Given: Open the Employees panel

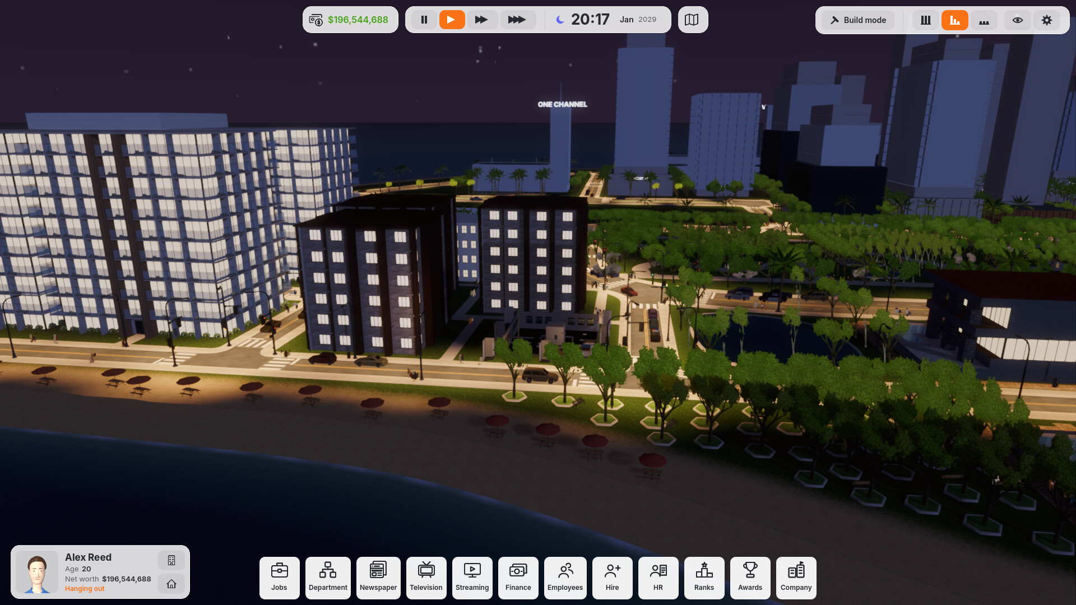Looking at the screenshot, I should (x=565, y=578).
